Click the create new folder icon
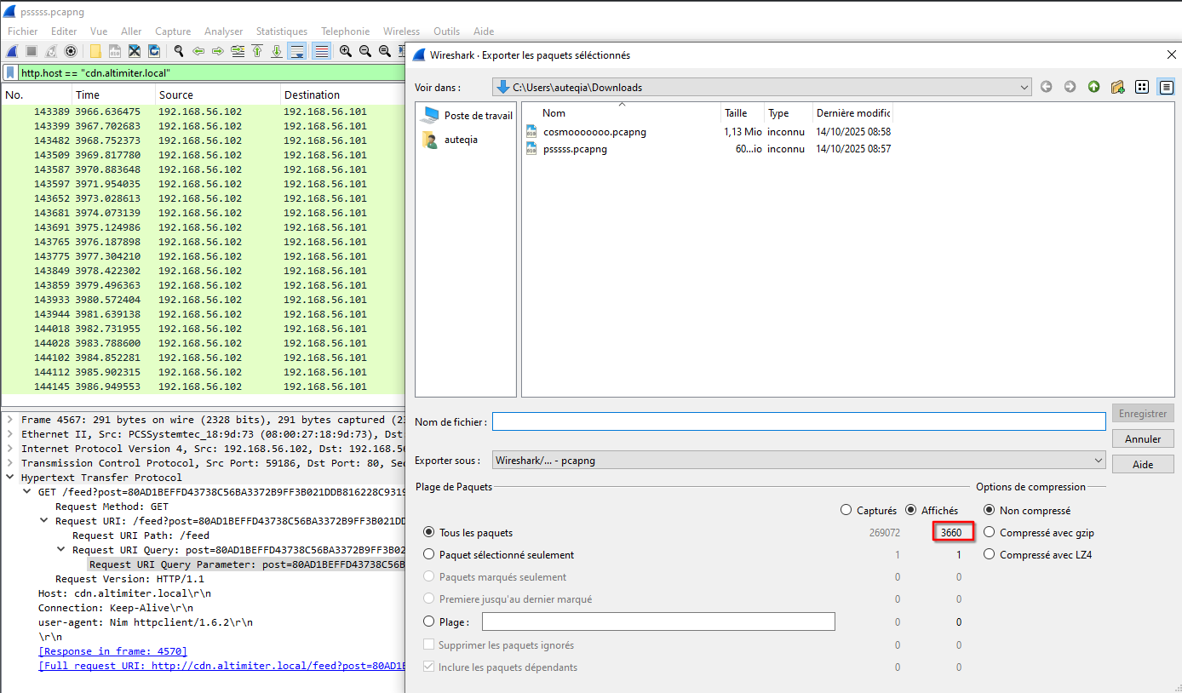The width and height of the screenshot is (1182, 693). click(1118, 87)
